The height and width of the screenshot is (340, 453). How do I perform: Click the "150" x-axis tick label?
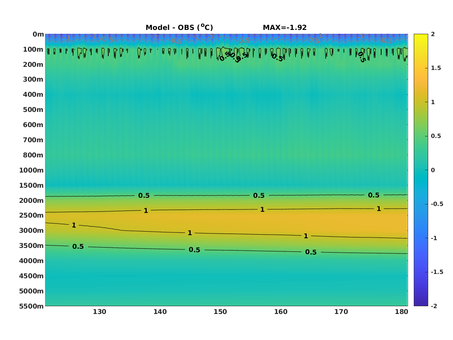(220, 312)
